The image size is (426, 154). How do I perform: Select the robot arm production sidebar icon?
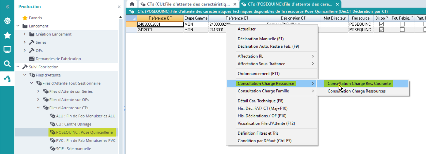7,78
